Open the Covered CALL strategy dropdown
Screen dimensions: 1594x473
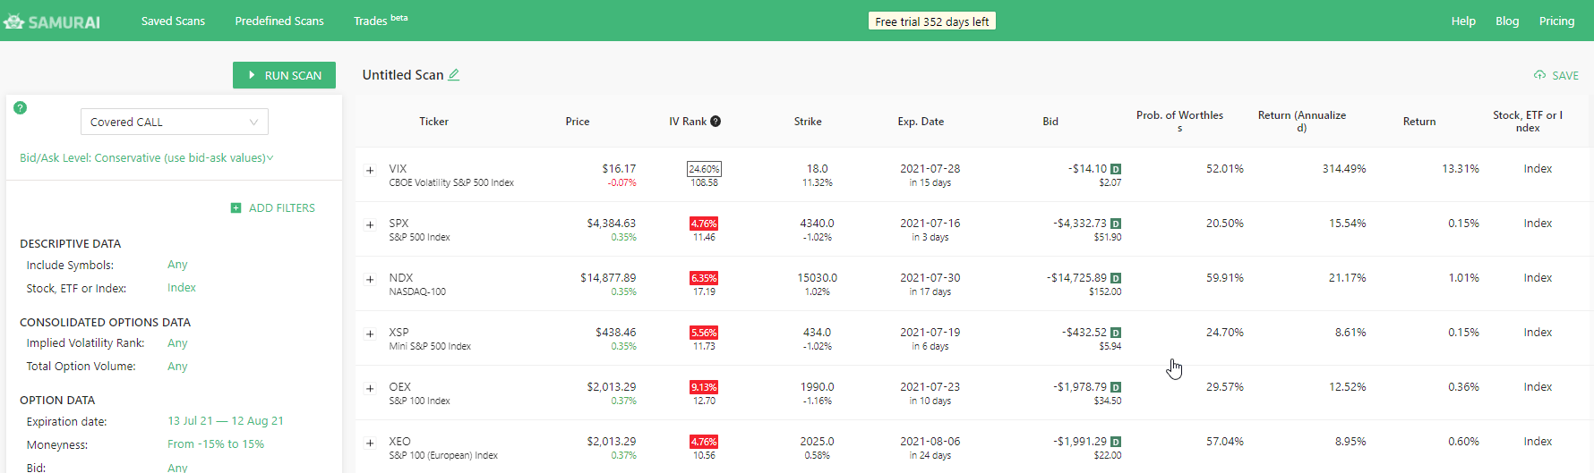[x=175, y=122]
